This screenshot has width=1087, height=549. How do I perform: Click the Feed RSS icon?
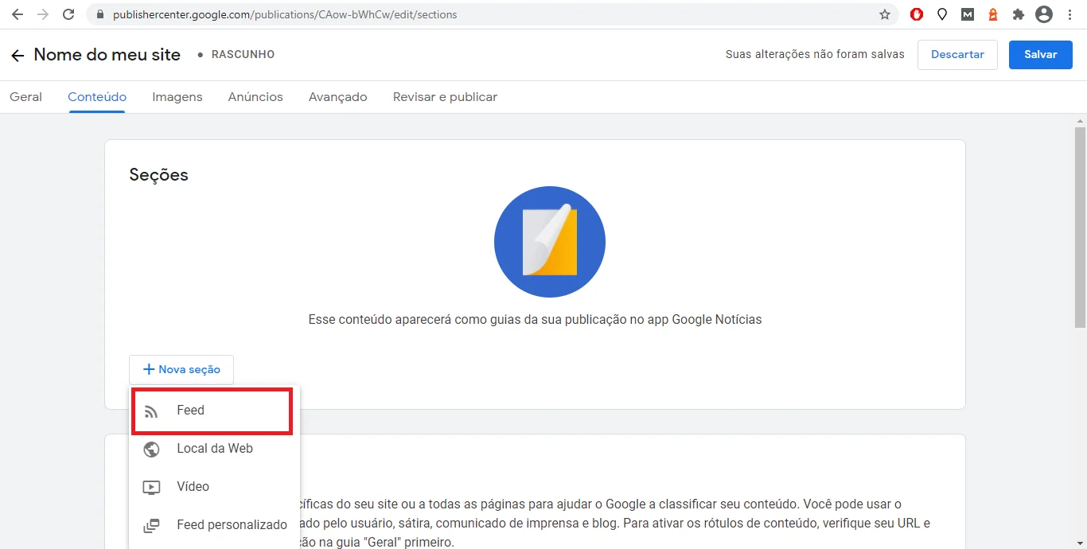[151, 411]
